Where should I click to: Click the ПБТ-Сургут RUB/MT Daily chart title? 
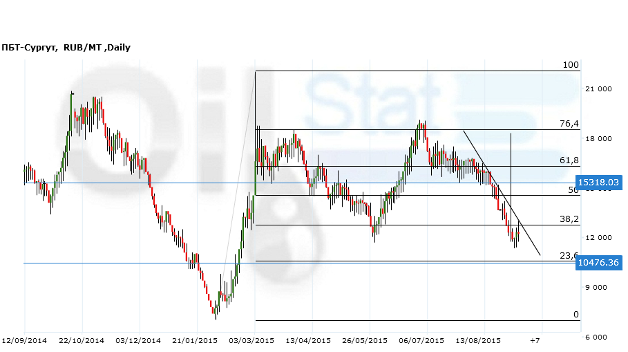coord(66,48)
